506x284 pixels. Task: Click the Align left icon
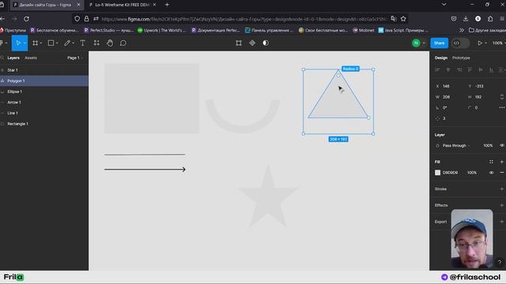437,70
